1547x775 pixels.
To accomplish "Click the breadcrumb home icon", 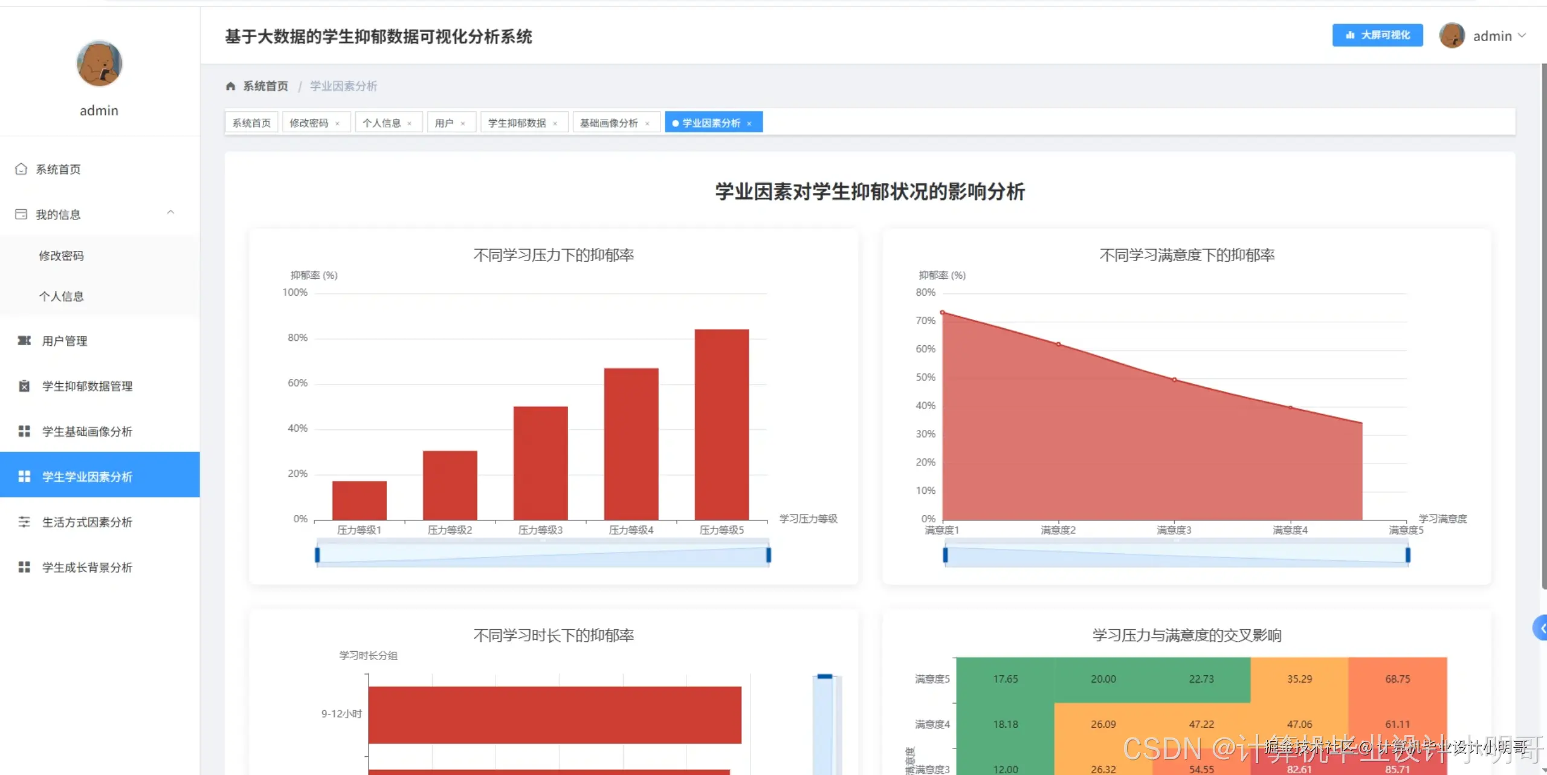I will coord(230,86).
